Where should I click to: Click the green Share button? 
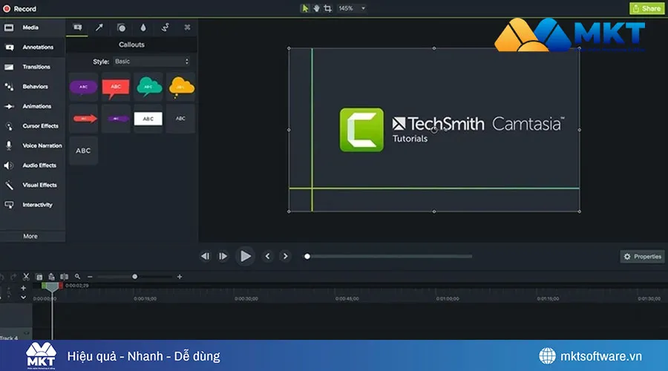pyautogui.click(x=646, y=8)
